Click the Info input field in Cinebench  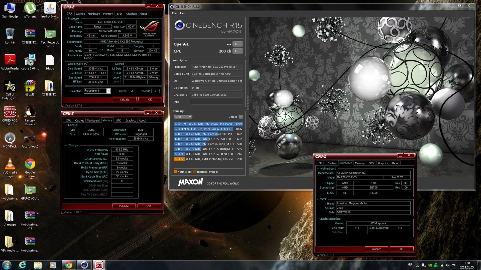(x=217, y=102)
